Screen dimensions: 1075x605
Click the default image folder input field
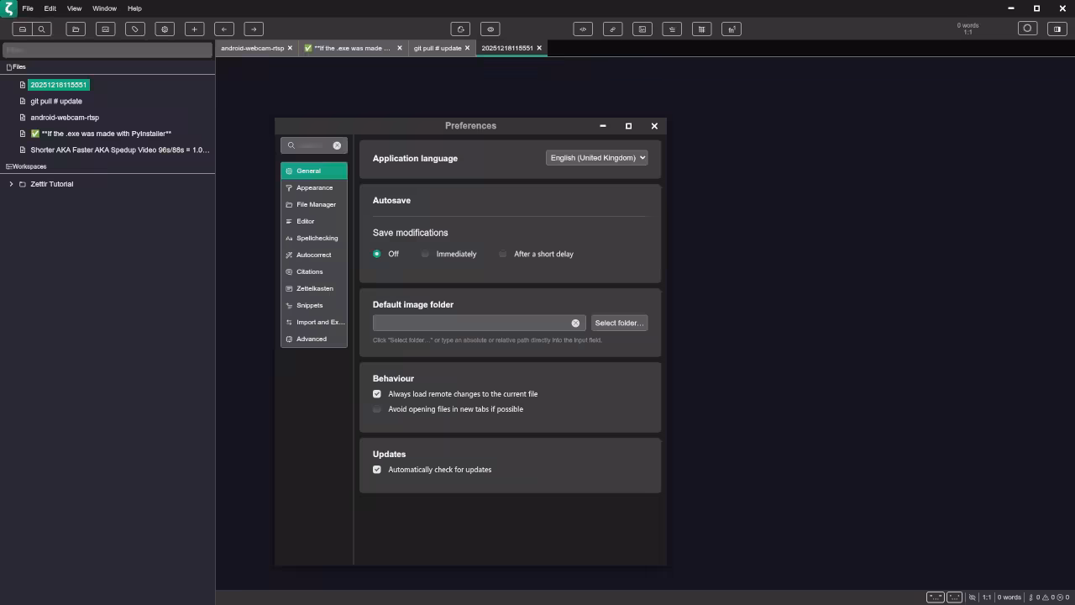tap(470, 323)
